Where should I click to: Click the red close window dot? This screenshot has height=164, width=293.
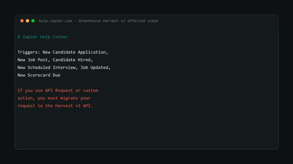[x=22, y=21]
